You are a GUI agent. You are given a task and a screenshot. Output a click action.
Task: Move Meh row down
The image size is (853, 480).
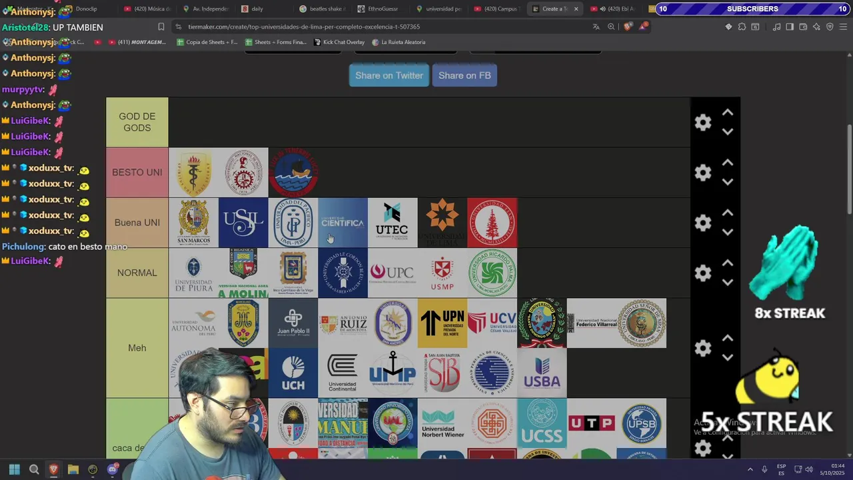728,357
